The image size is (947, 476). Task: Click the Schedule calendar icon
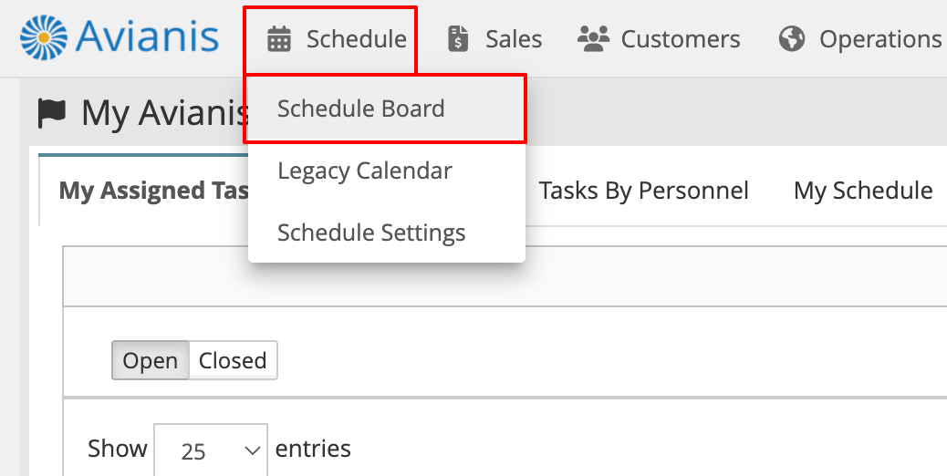279,39
